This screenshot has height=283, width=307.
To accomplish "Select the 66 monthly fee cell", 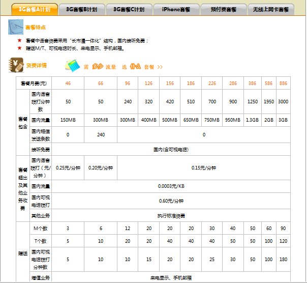I will (x=101, y=83).
